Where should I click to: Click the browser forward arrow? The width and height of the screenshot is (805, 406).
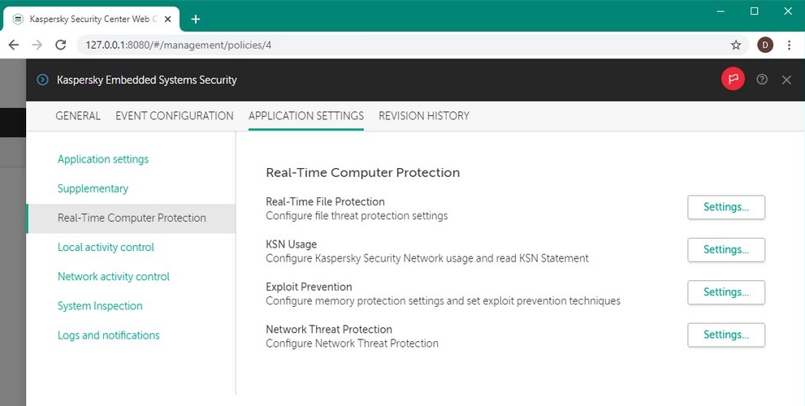[37, 45]
